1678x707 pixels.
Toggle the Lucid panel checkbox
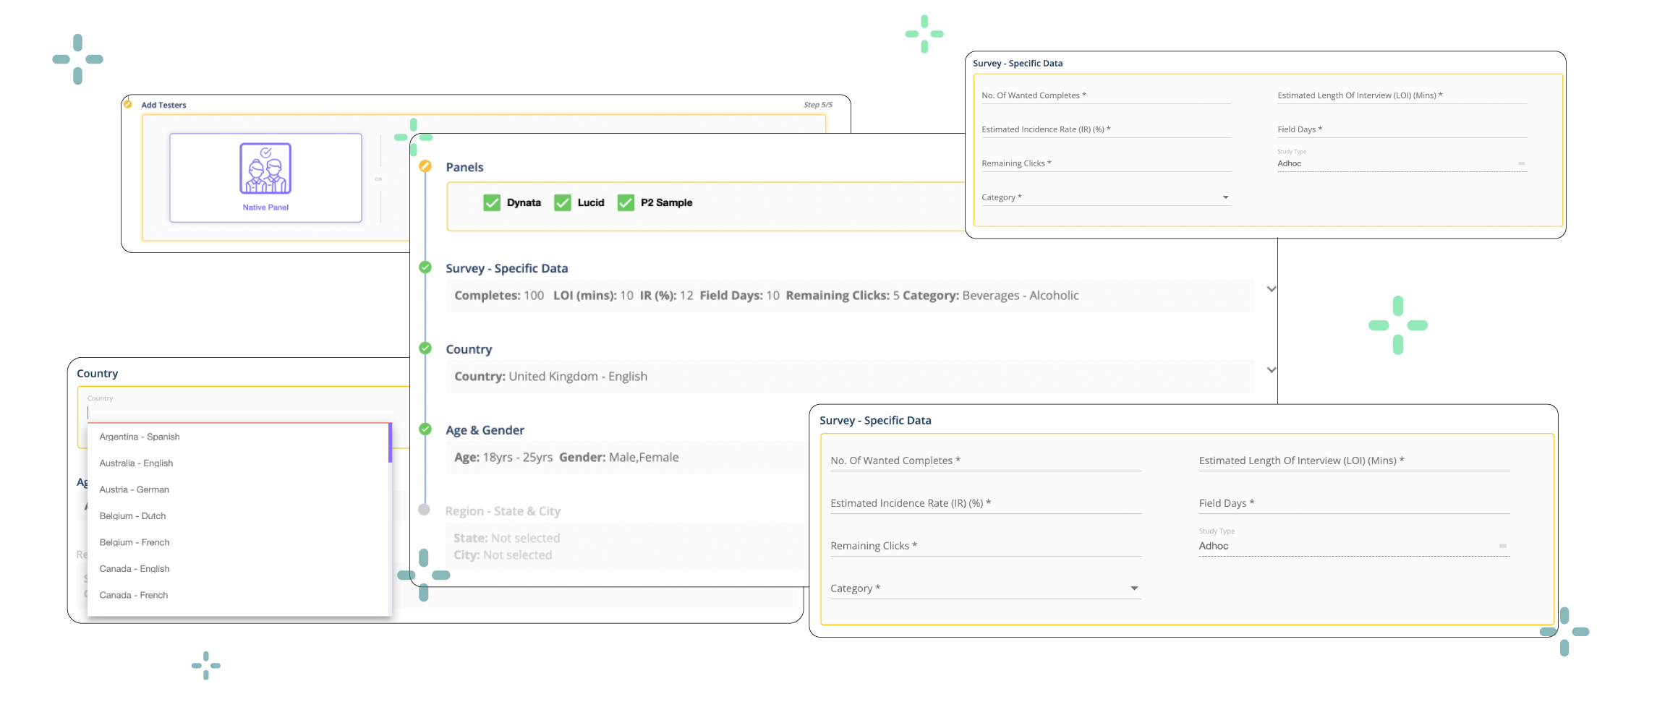coord(563,202)
